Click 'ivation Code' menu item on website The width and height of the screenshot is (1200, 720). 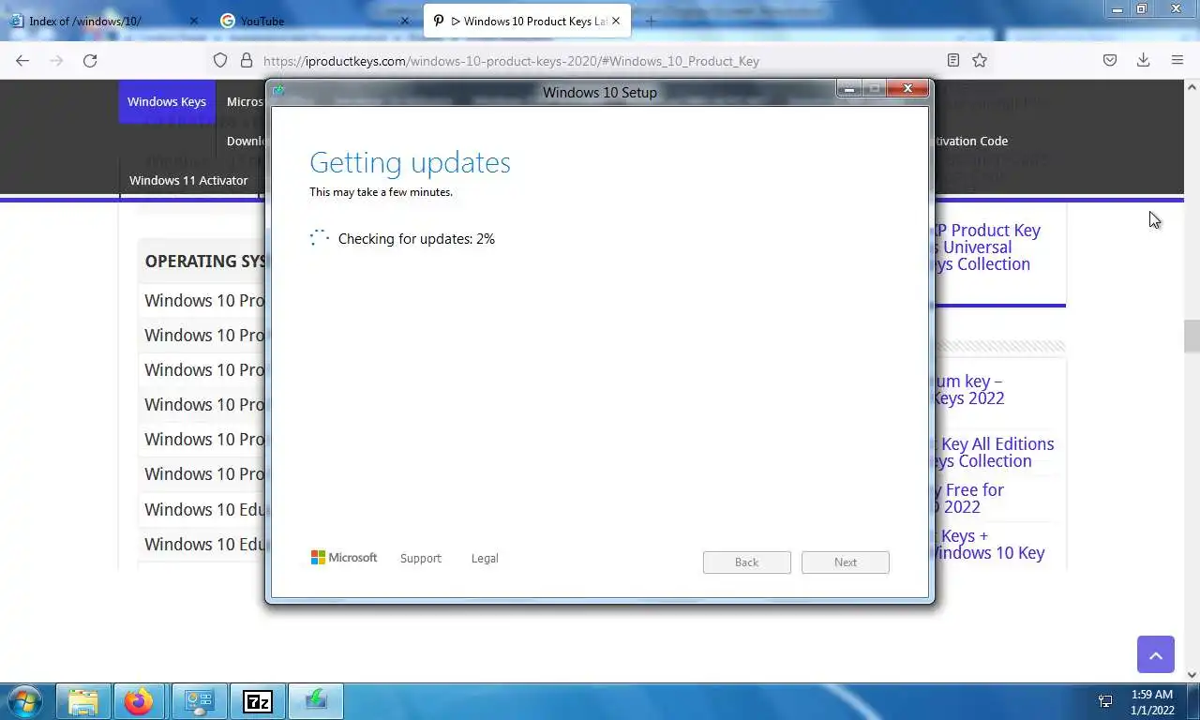point(970,141)
